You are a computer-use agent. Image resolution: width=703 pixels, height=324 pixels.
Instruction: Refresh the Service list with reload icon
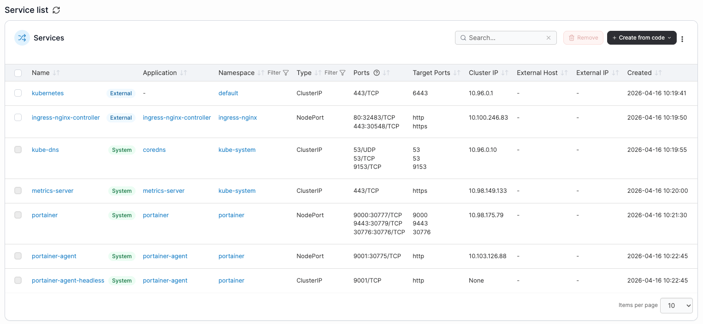[x=56, y=10]
